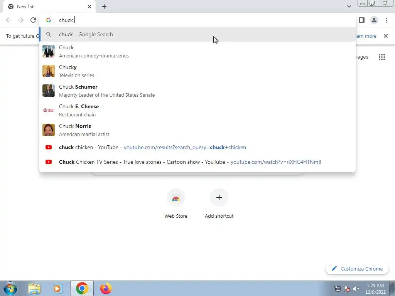Viewport: 395px width, 296px height.
Task: Click the Chuck series thumbnail
Action: [x=49, y=51]
